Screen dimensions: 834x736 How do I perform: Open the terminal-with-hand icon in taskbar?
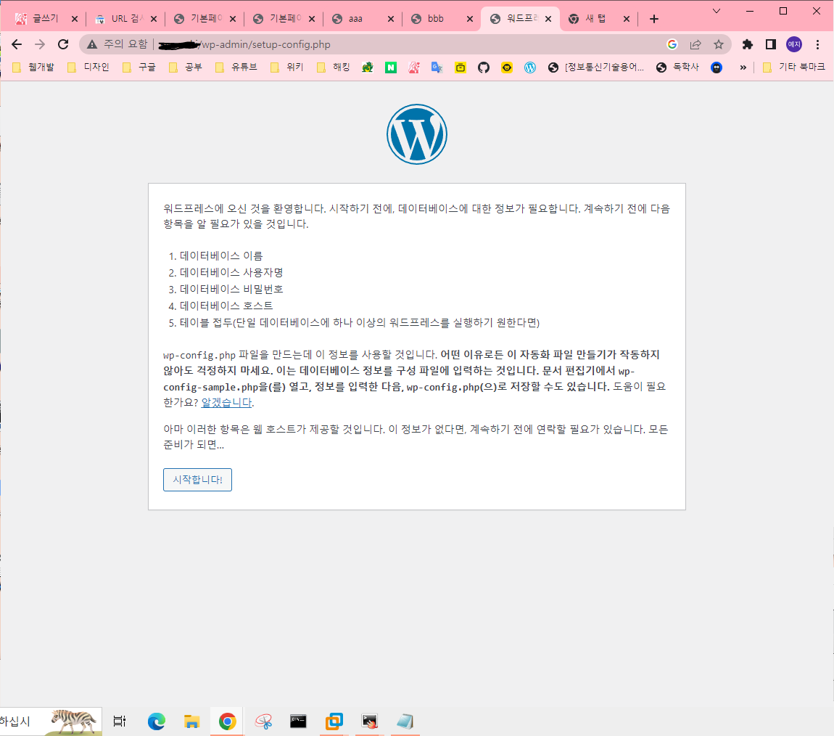pyautogui.click(x=370, y=721)
